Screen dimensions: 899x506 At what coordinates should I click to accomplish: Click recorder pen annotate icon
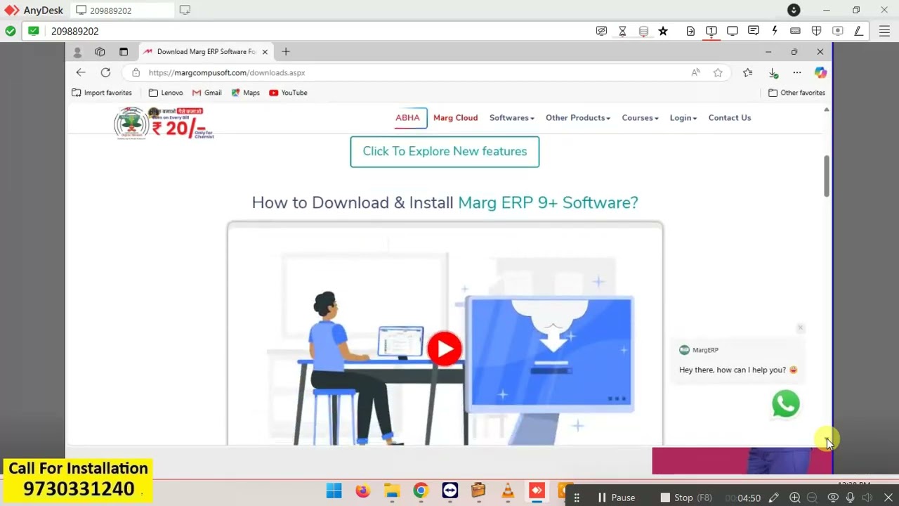click(x=773, y=498)
